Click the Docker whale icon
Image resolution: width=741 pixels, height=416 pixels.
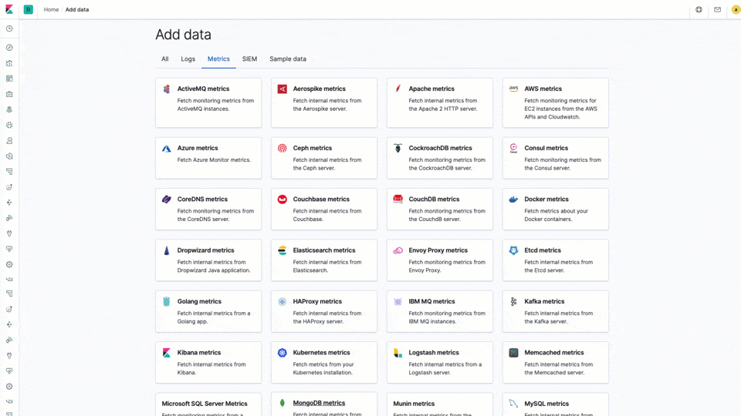pos(514,199)
